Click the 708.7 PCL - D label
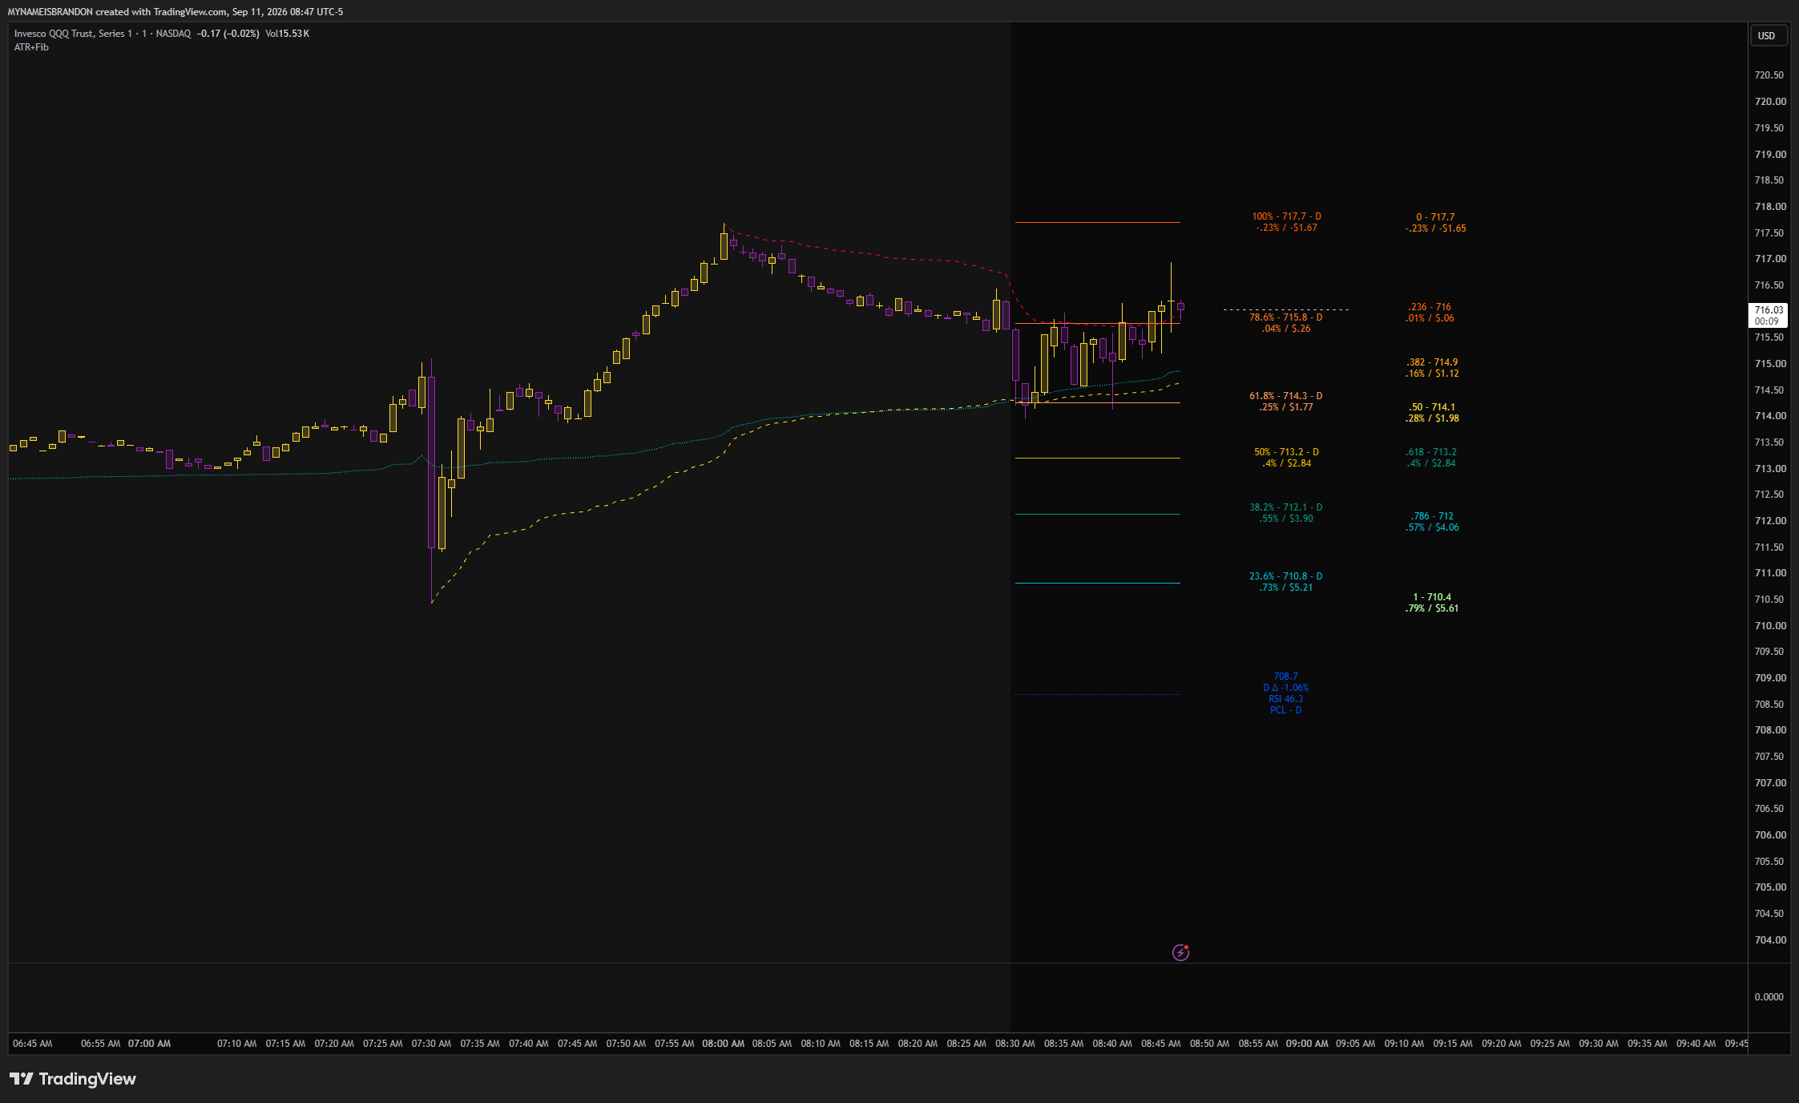The height and width of the screenshot is (1103, 1799). click(1286, 693)
